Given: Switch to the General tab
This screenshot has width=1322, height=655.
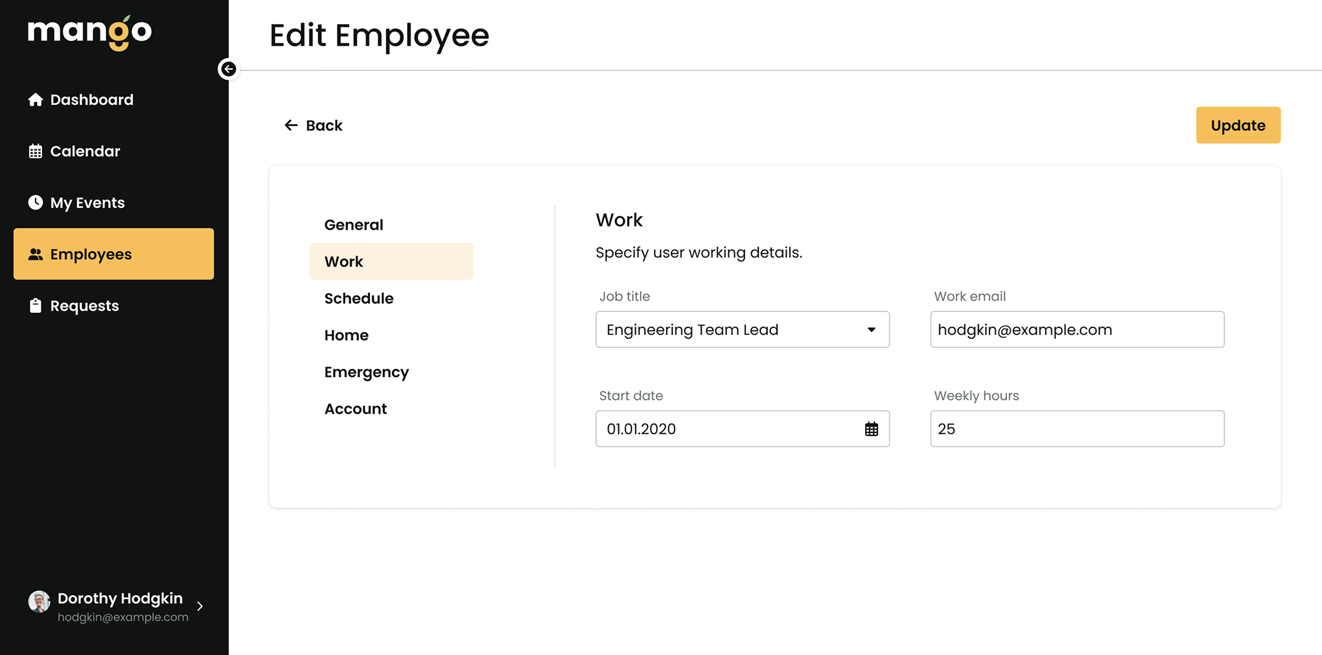Looking at the screenshot, I should [353, 225].
